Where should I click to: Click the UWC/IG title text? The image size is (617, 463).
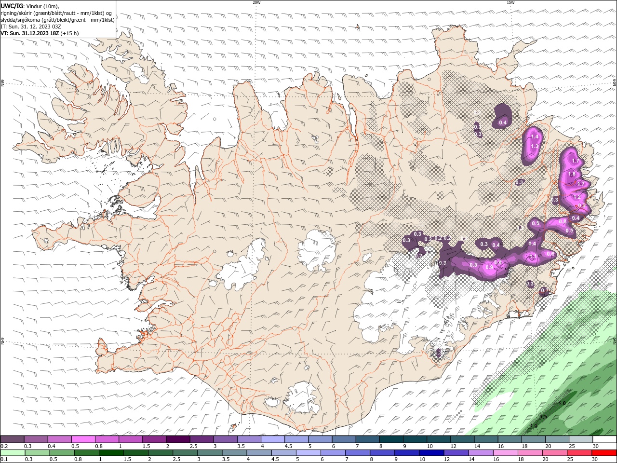click(x=12, y=5)
